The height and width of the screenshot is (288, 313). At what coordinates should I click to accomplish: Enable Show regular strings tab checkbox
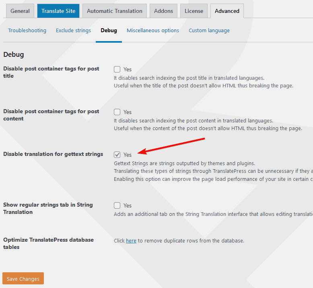tap(117, 205)
